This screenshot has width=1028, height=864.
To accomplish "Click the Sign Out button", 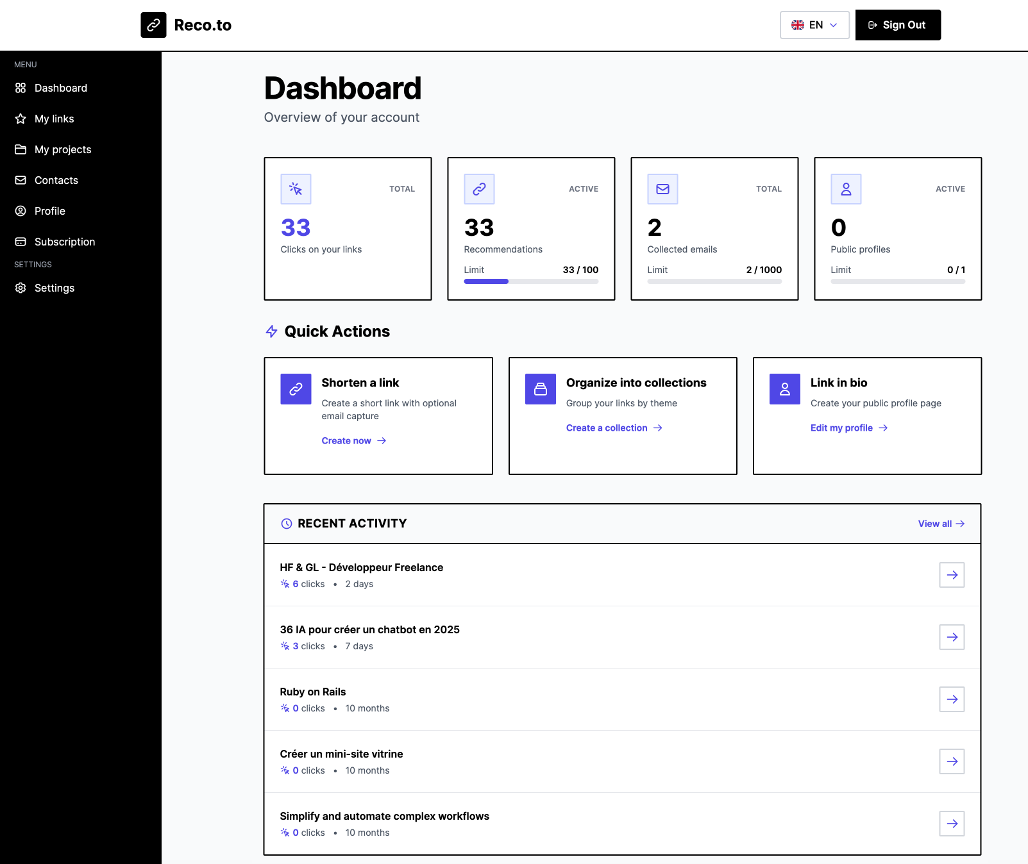I will pos(898,25).
